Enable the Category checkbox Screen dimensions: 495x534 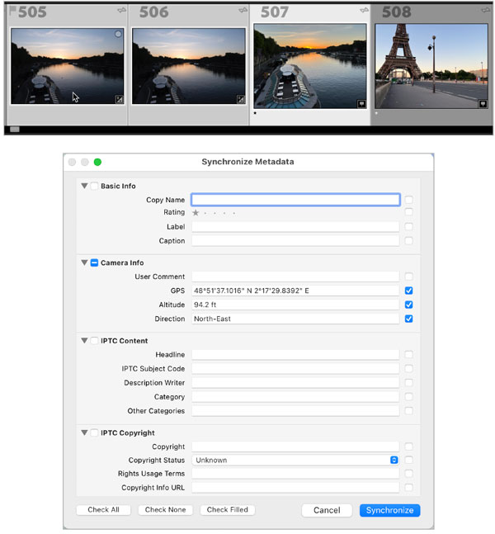point(409,397)
